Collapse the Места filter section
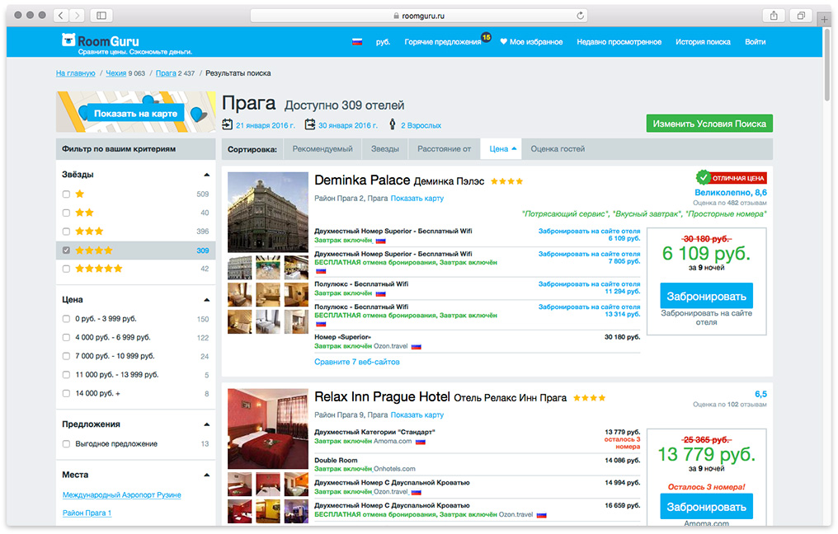The image size is (838, 534). (x=206, y=475)
